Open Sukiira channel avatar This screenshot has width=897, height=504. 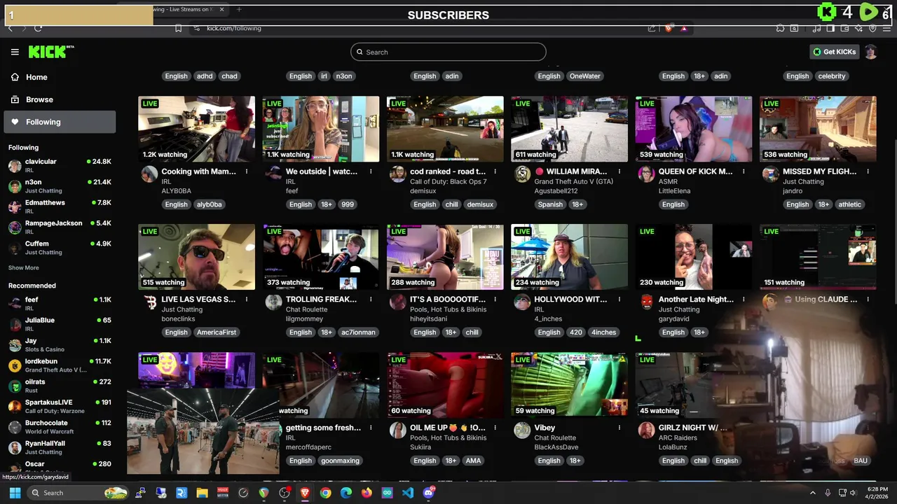tap(398, 430)
